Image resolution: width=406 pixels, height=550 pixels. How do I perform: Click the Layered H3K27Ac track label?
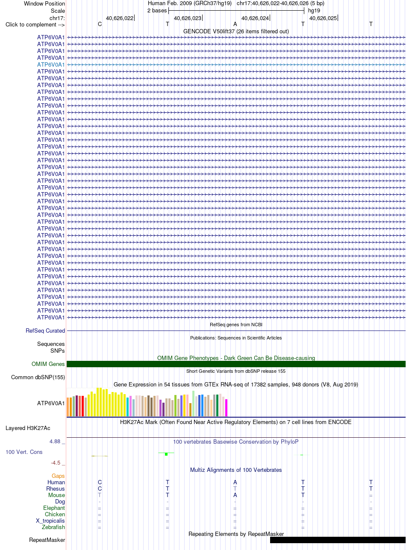click(28, 428)
